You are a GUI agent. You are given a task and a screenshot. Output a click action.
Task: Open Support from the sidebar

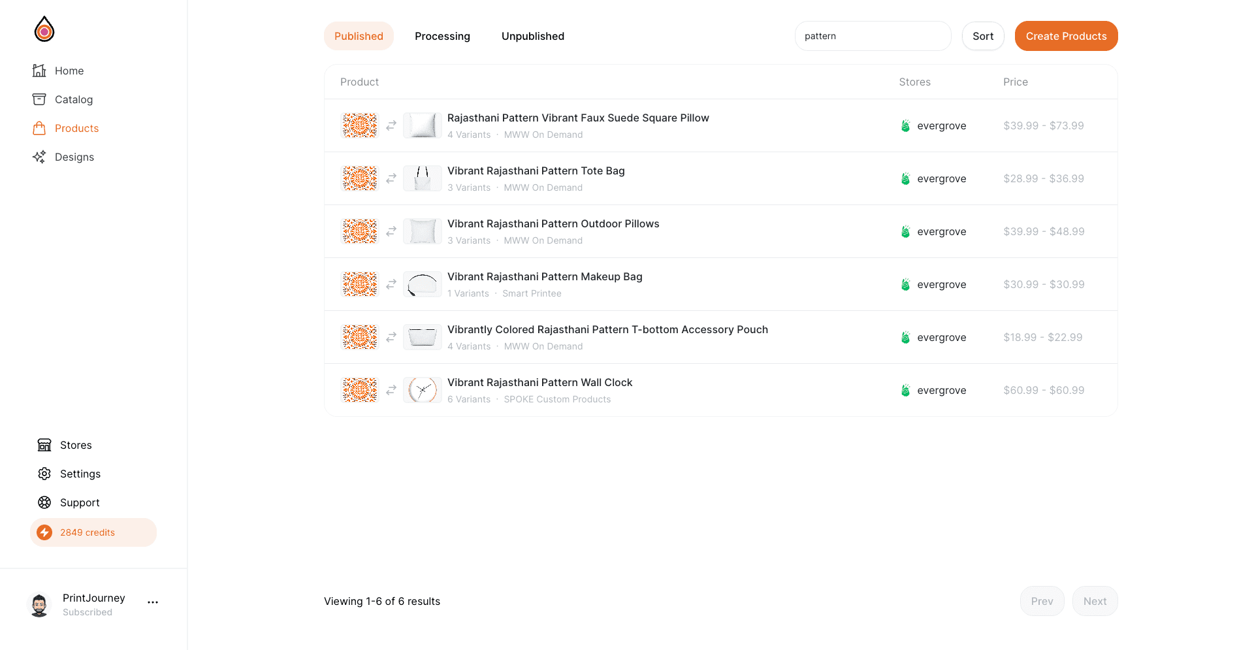(x=69, y=502)
